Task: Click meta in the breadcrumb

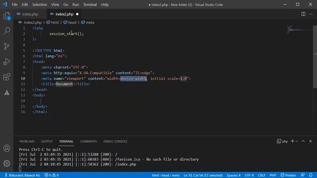Action: coord(90,22)
